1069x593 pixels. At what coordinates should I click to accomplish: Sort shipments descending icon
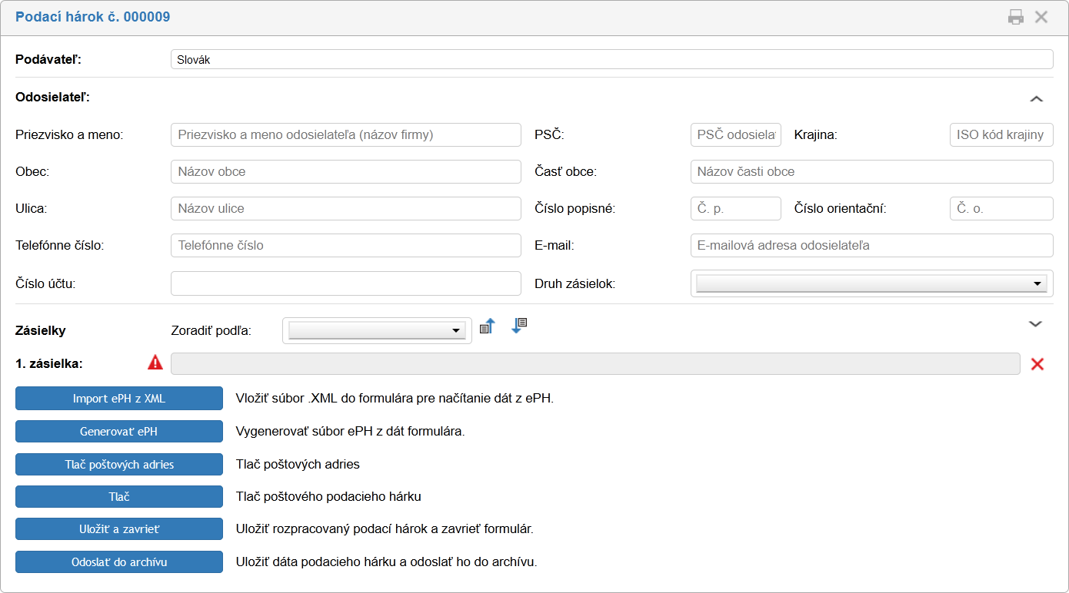tap(518, 326)
